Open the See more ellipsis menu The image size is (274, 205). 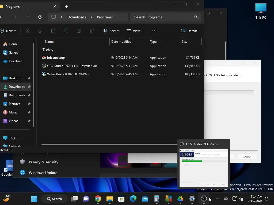tap(154, 31)
